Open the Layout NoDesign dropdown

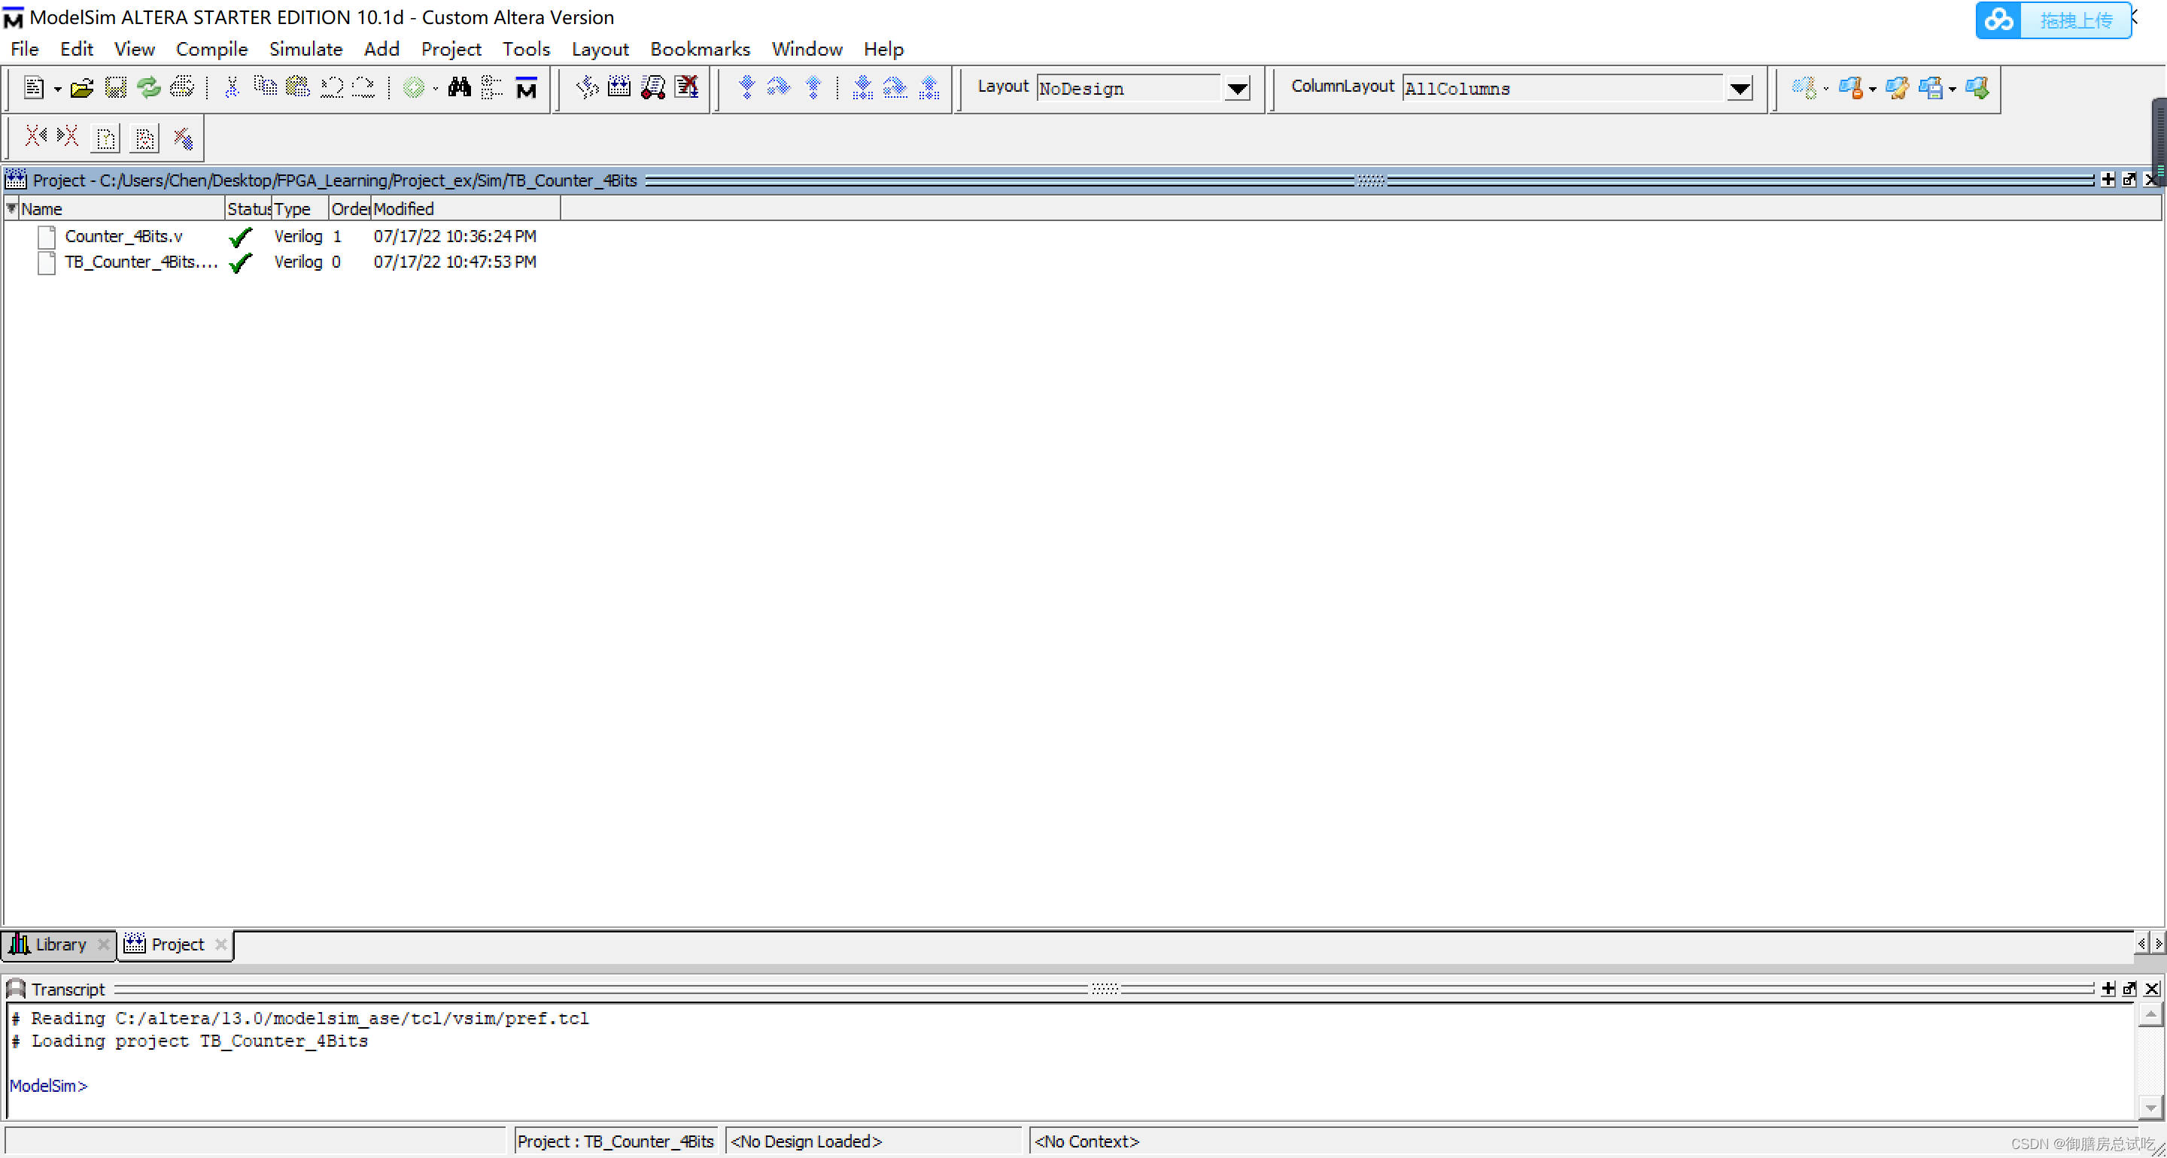point(1238,88)
